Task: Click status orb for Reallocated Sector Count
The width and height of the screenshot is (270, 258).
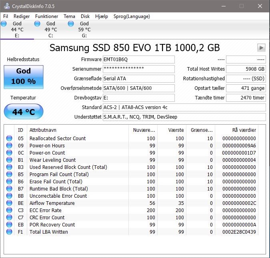Action: (9, 138)
